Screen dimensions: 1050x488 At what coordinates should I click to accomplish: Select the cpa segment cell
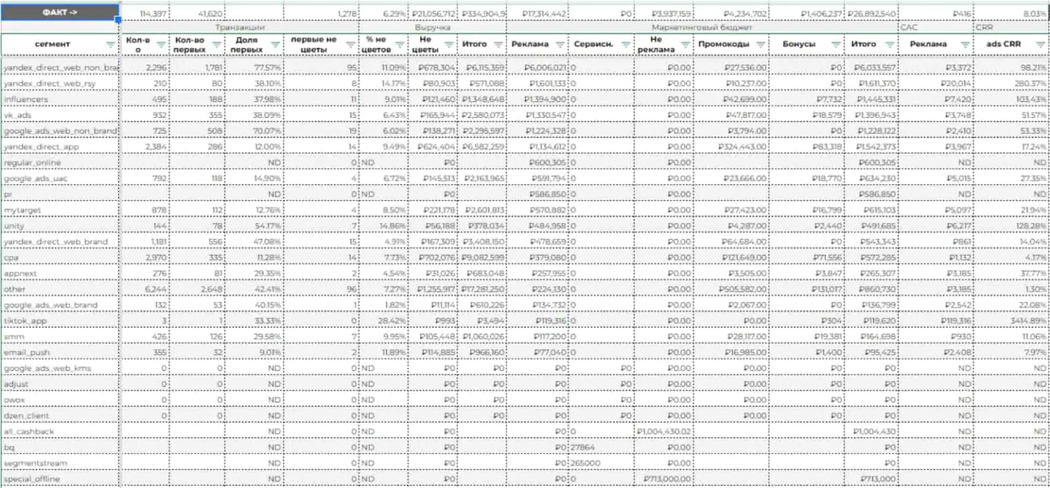[60, 257]
